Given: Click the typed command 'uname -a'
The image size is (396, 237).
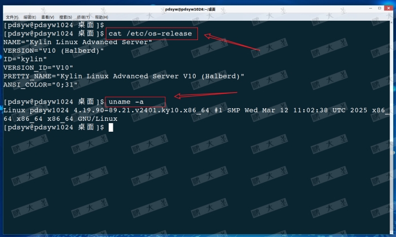Looking at the screenshot, I should pos(126,102).
